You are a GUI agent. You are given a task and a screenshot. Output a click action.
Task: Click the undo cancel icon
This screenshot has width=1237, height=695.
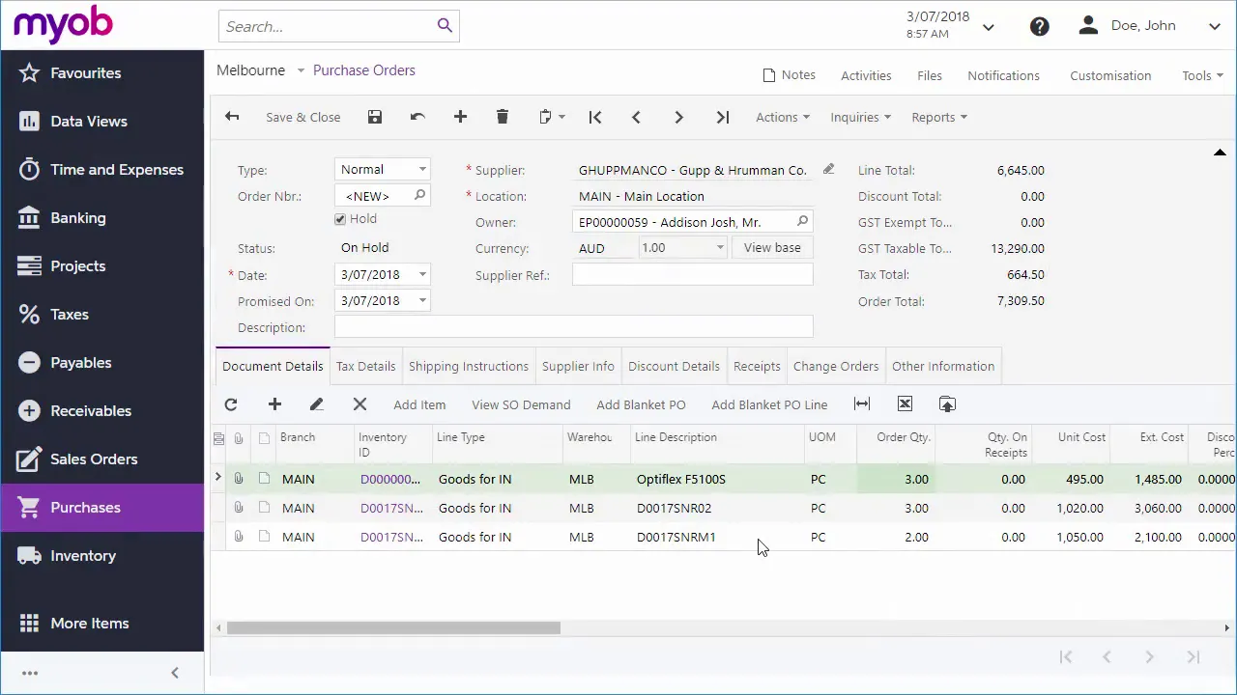pyautogui.click(x=417, y=117)
